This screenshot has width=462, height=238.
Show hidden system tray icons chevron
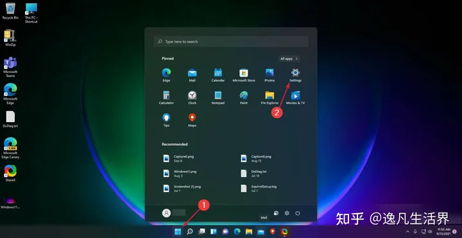click(408, 232)
